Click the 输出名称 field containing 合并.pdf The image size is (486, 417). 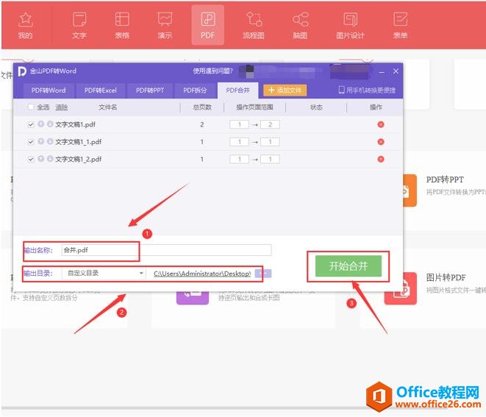pos(166,250)
